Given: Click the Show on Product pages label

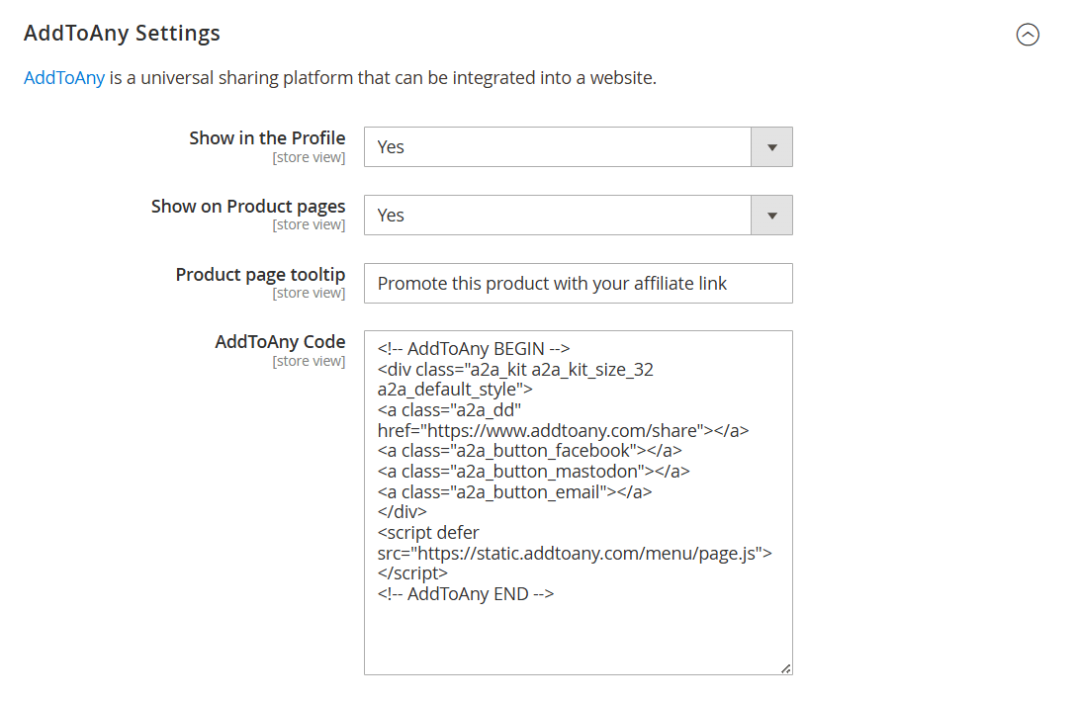Looking at the screenshot, I should [248, 206].
